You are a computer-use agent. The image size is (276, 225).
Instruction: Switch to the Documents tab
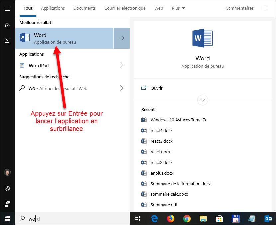(x=84, y=8)
